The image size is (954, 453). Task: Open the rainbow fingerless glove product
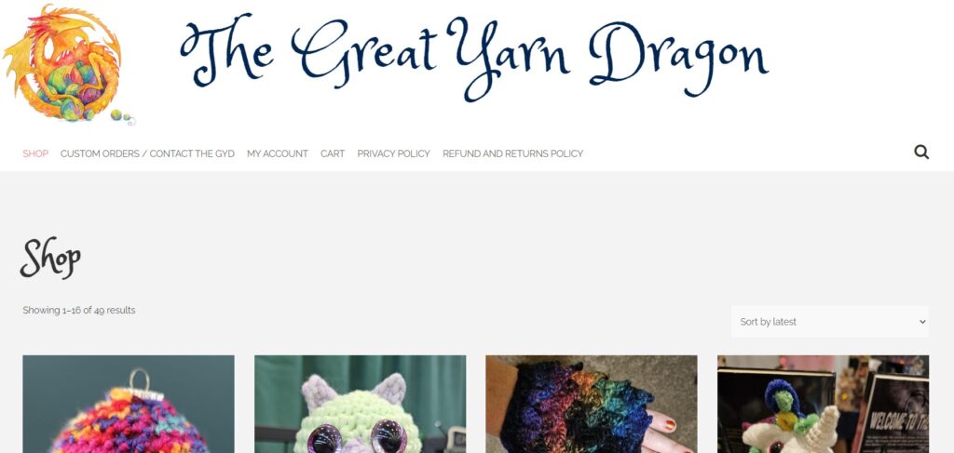click(x=592, y=405)
